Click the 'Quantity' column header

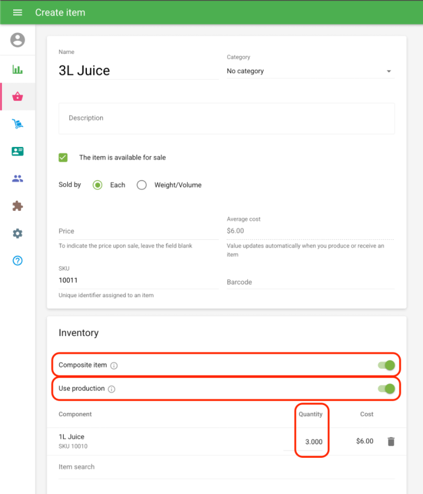point(310,414)
